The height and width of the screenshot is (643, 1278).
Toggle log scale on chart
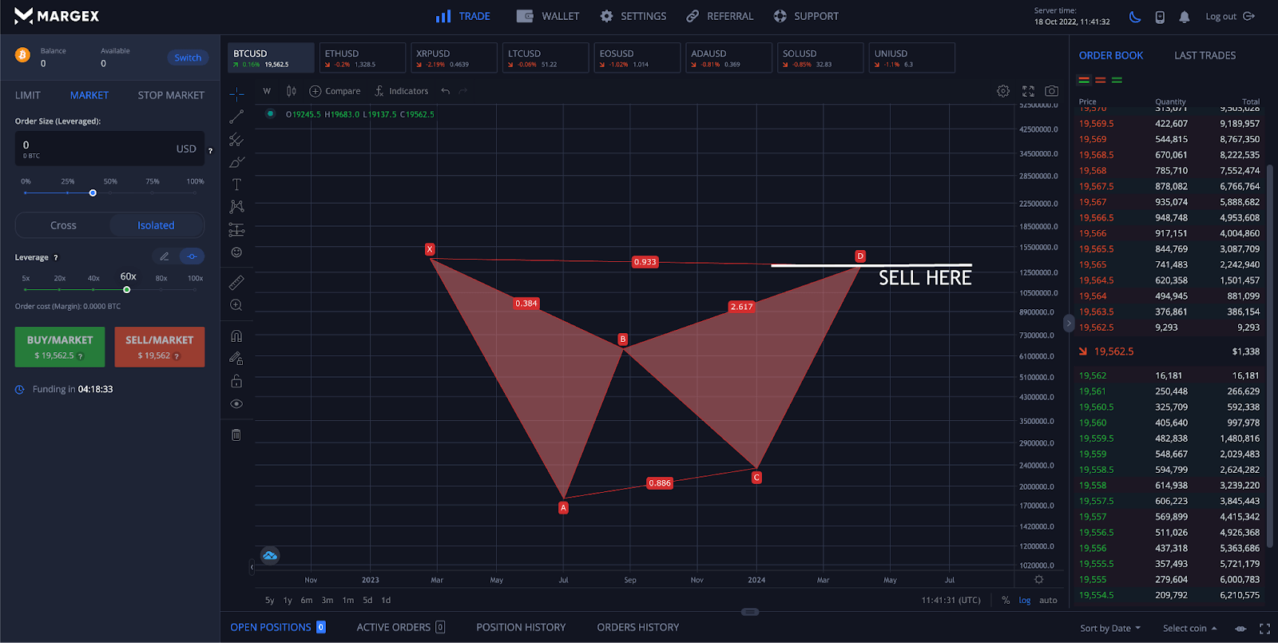click(1025, 601)
